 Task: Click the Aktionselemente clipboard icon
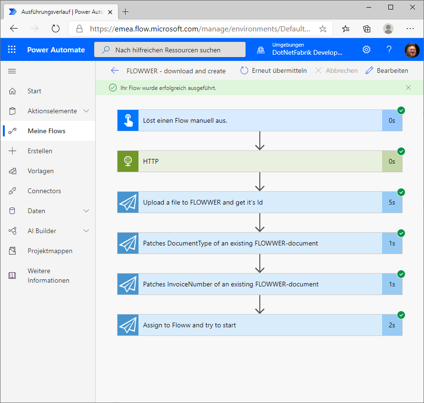click(12, 111)
